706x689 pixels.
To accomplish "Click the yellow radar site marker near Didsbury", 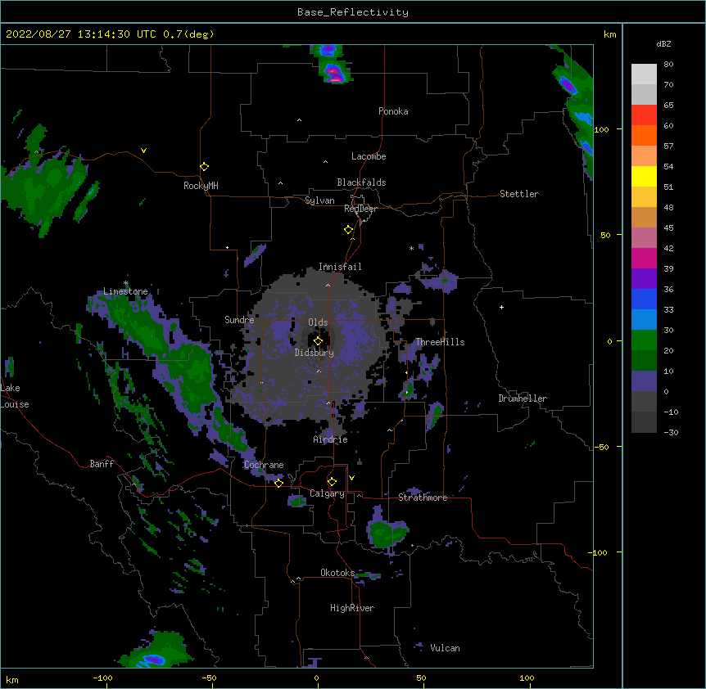I will pos(318,341).
